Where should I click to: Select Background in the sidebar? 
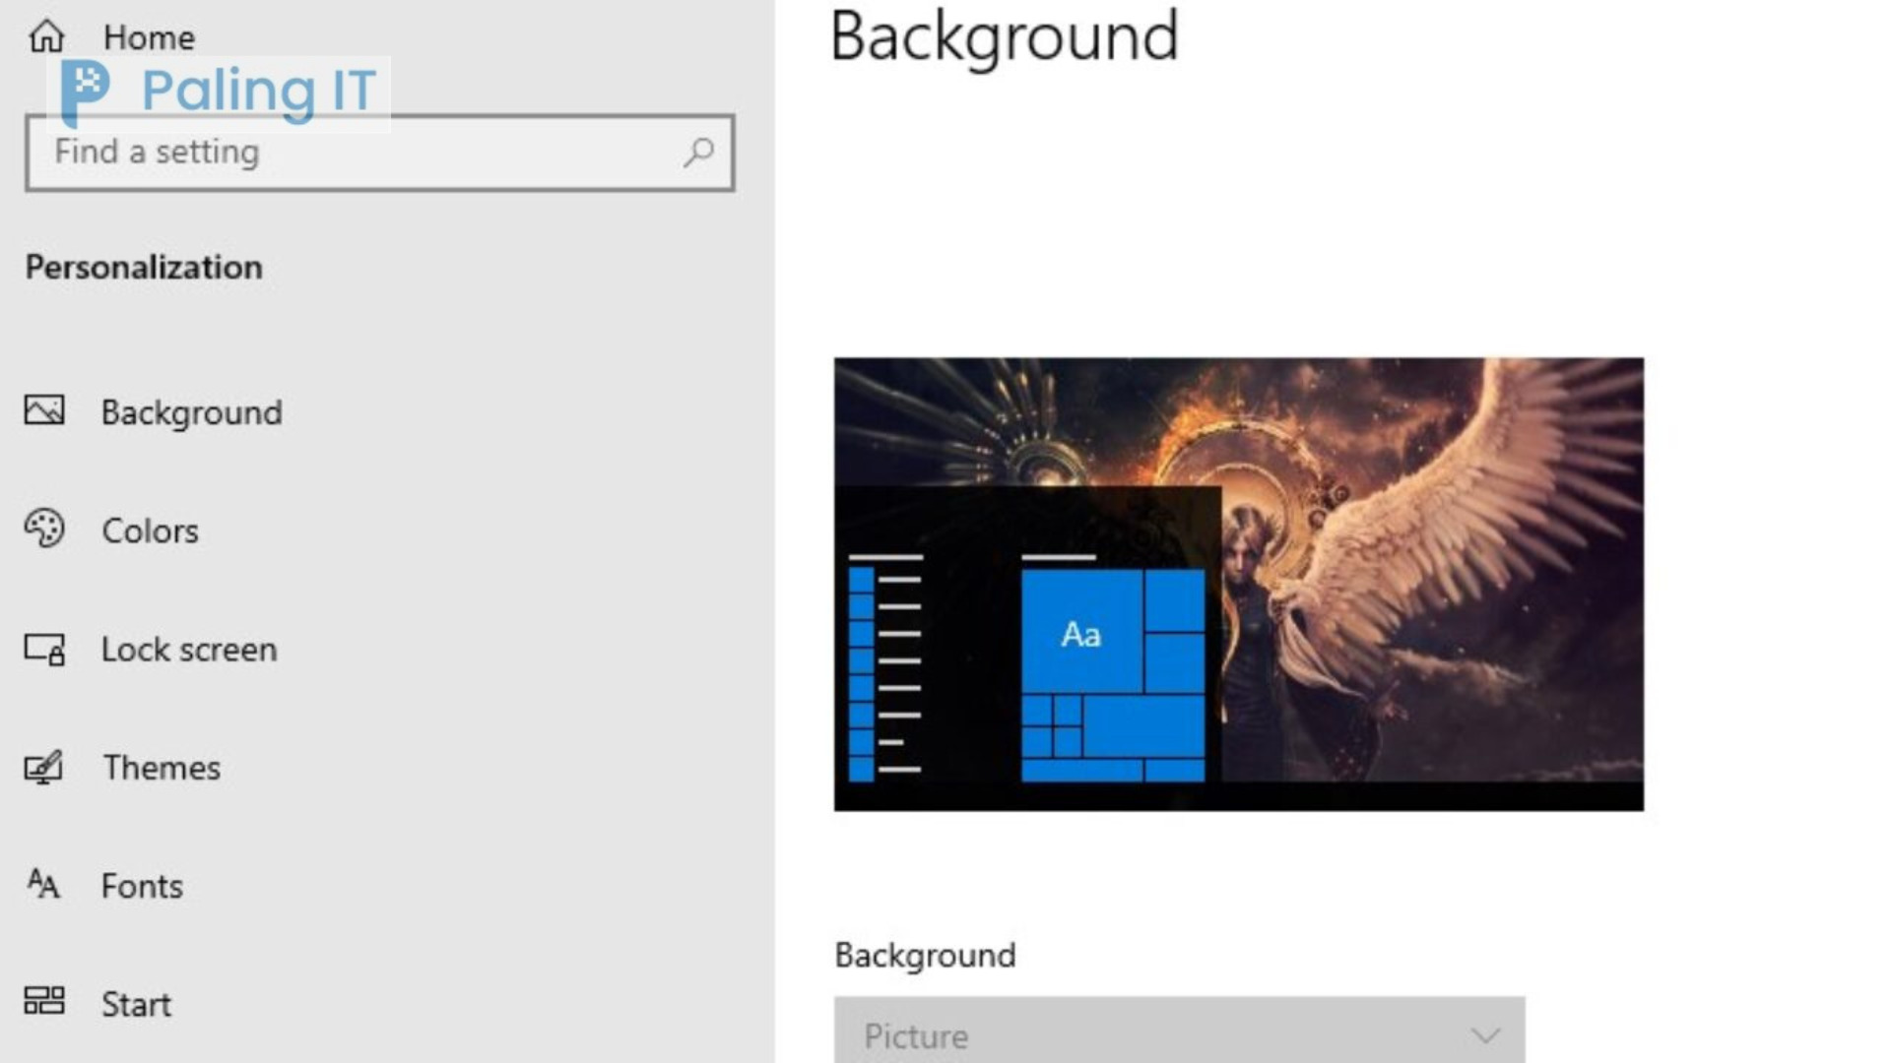click(x=191, y=412)
